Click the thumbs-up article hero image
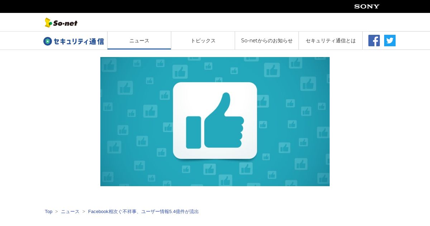This screenshot has width=430, height=226. pyautogui.click(x=215, y=122)
